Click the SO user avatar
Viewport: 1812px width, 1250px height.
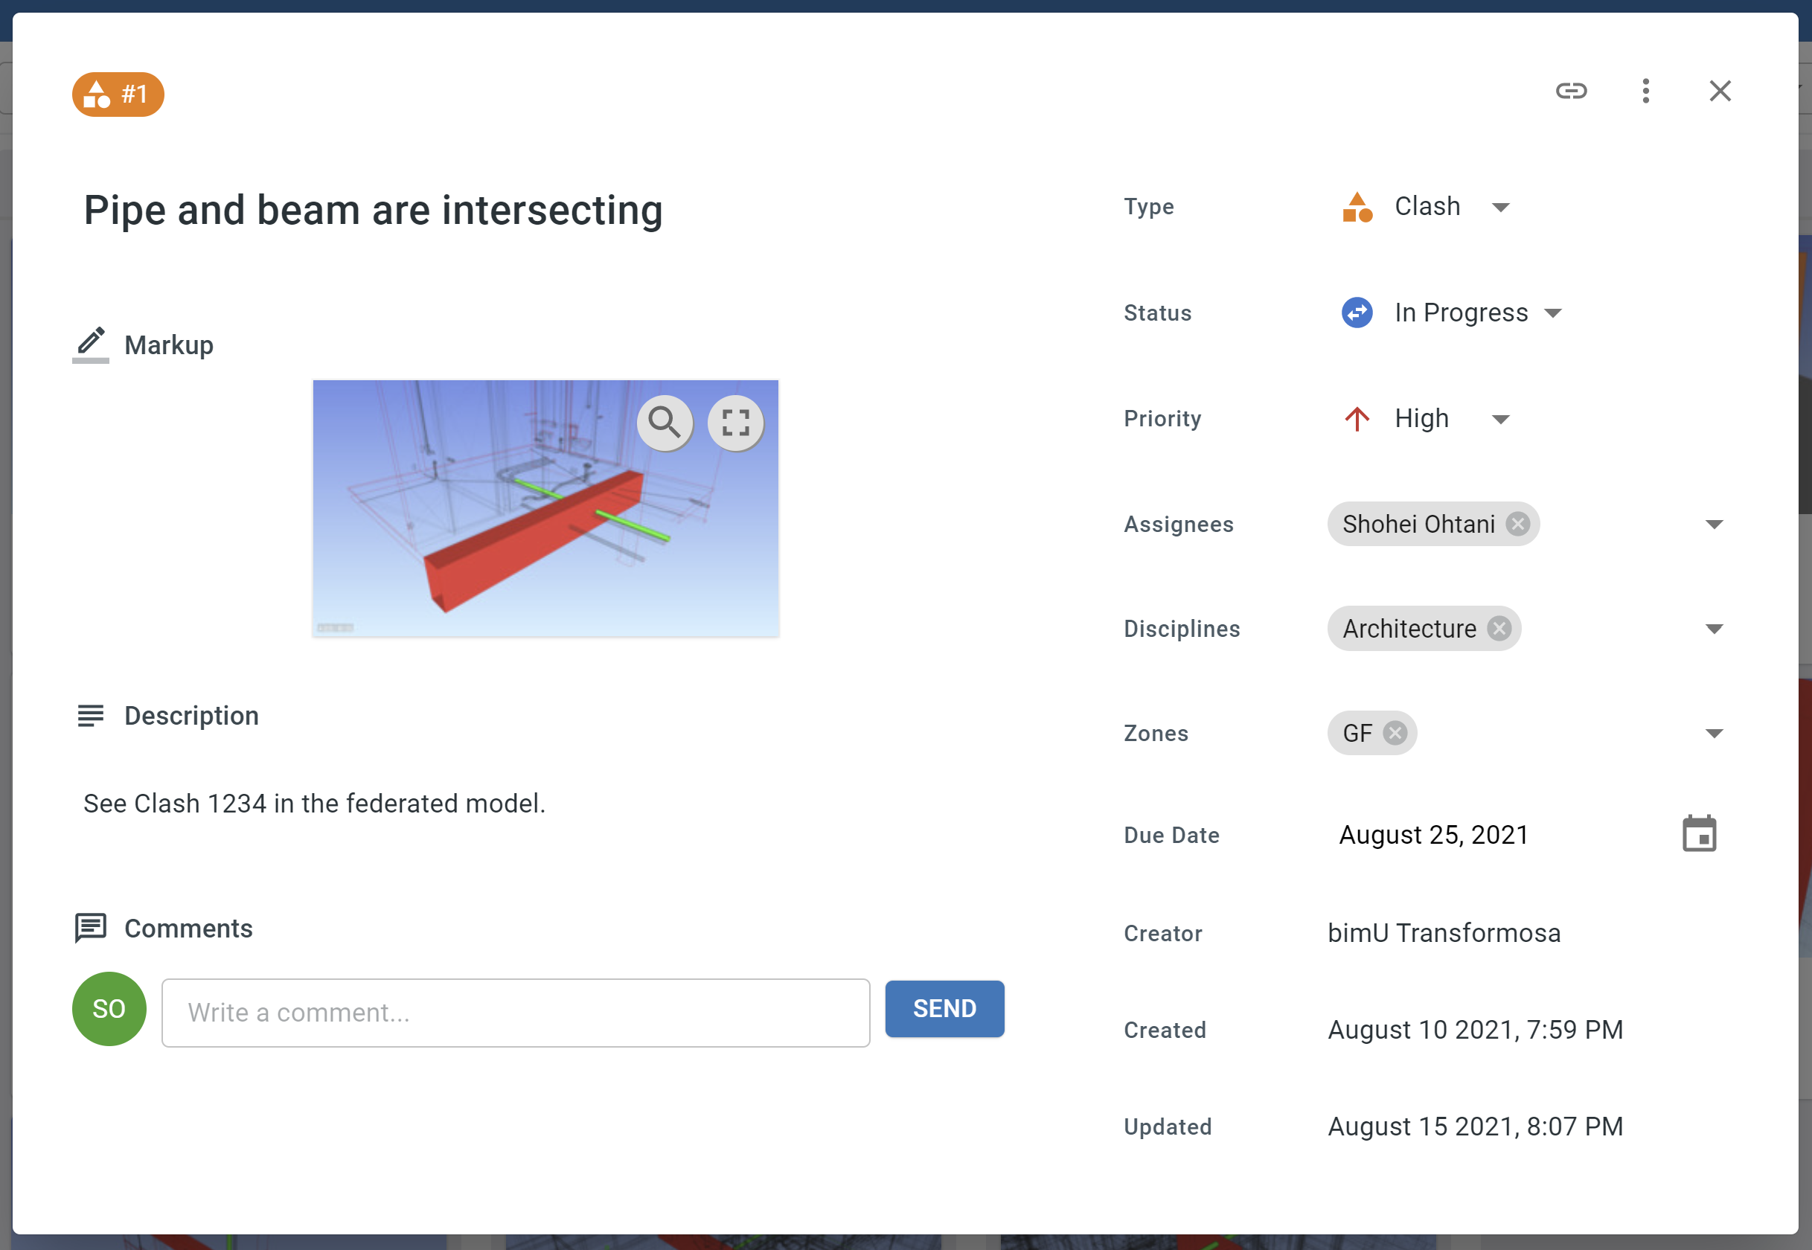pos(109,1009)
